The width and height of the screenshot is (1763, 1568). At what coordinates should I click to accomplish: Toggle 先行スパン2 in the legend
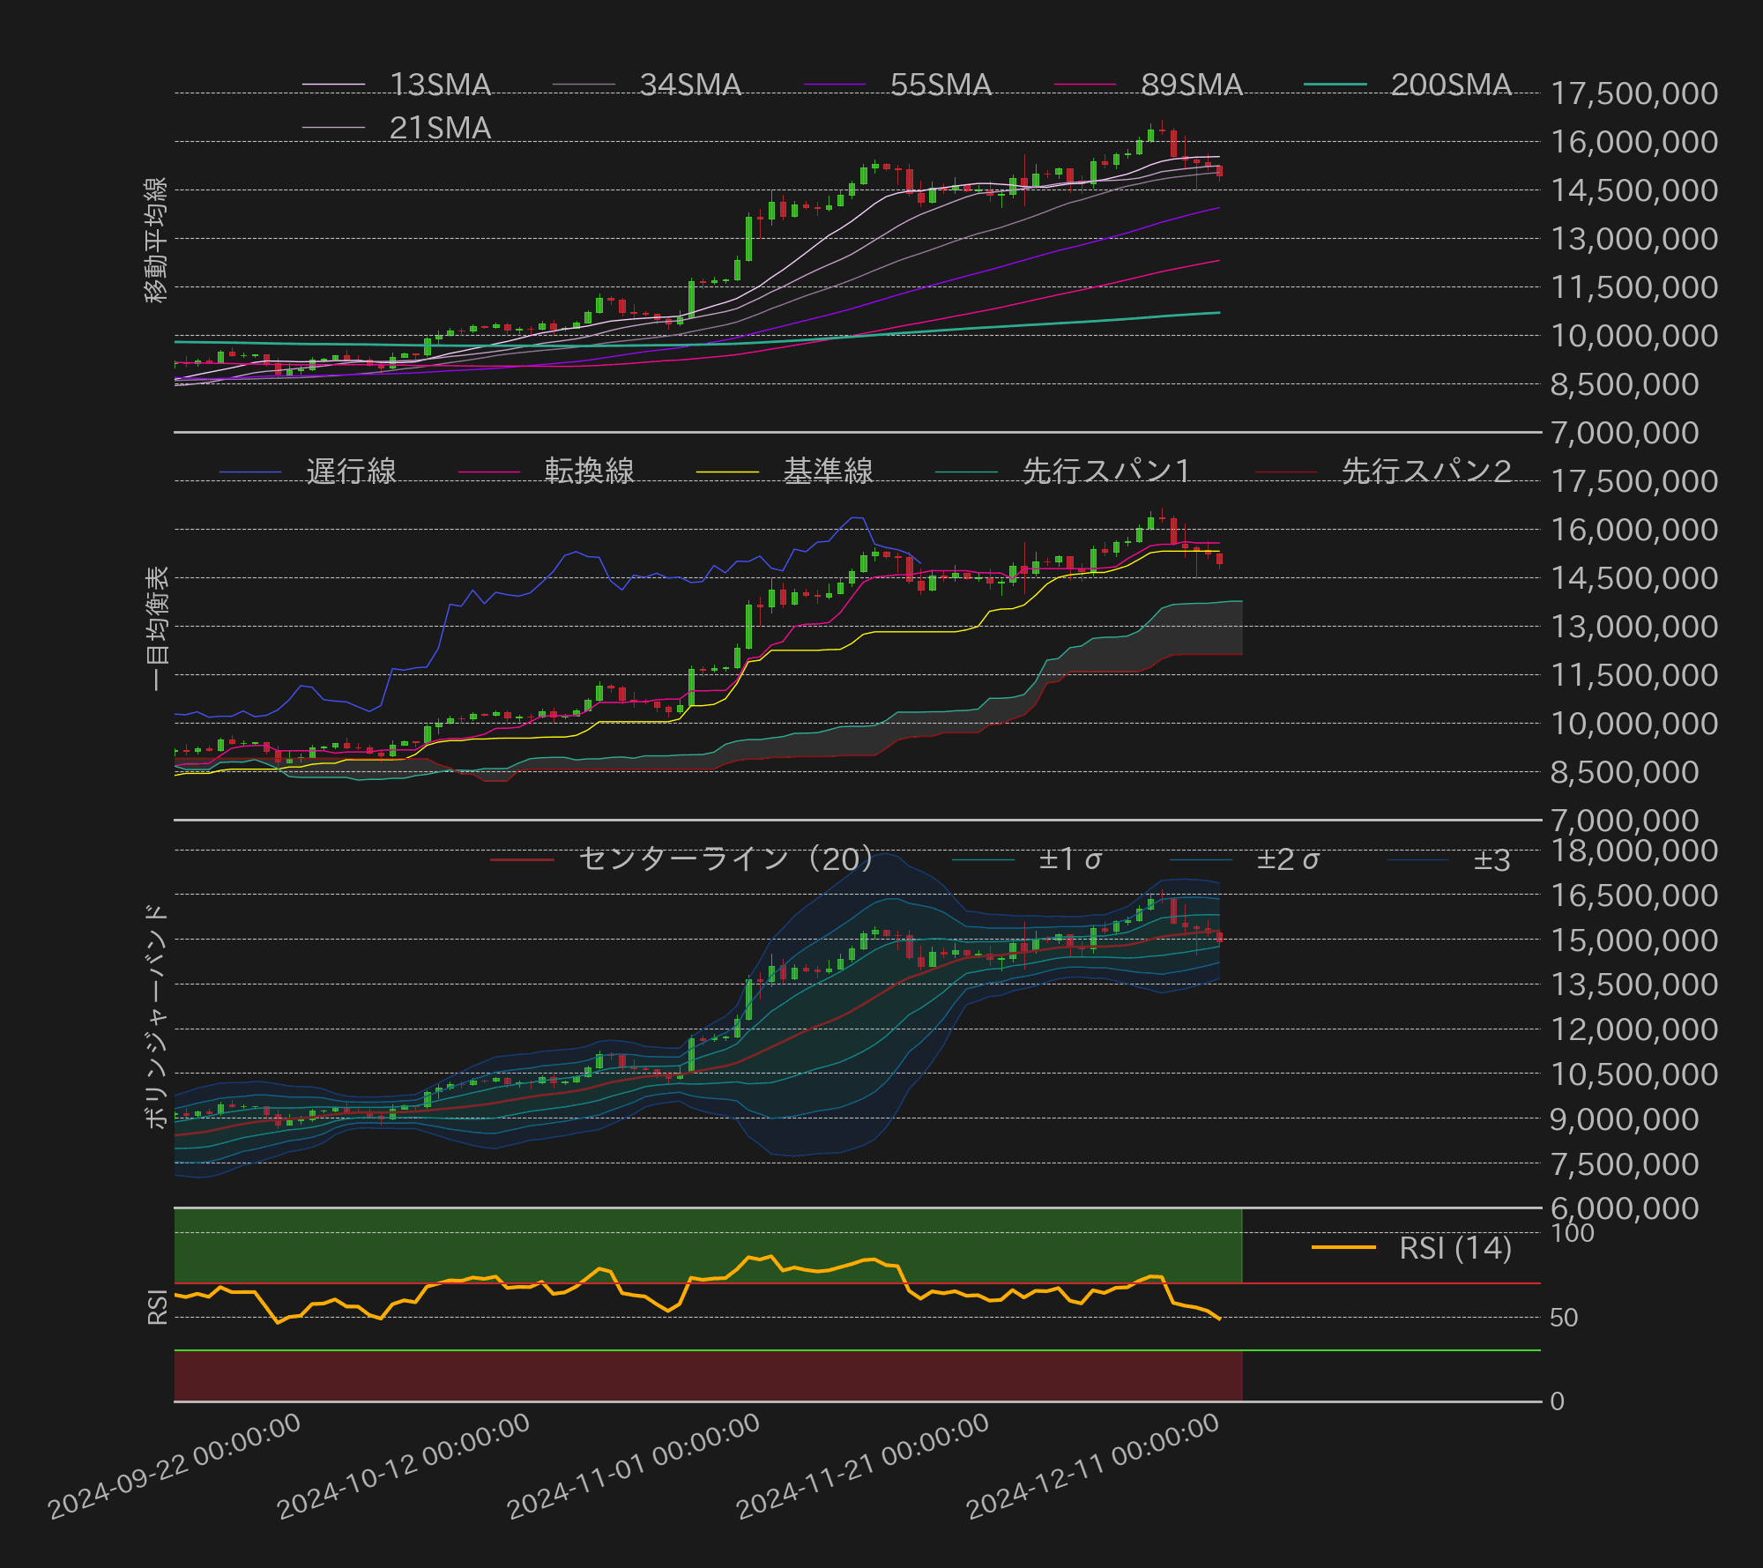(x=1425, y=472)
